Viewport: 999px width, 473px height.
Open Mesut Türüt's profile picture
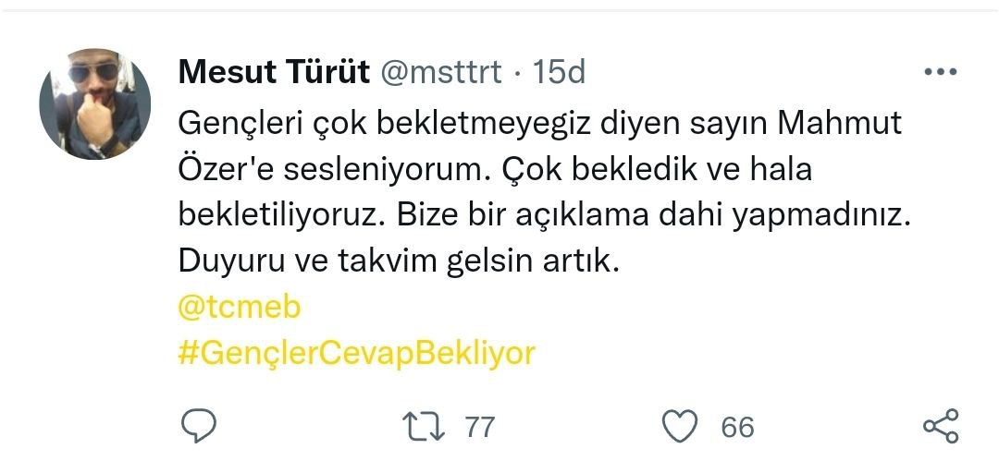coord(94,104)
